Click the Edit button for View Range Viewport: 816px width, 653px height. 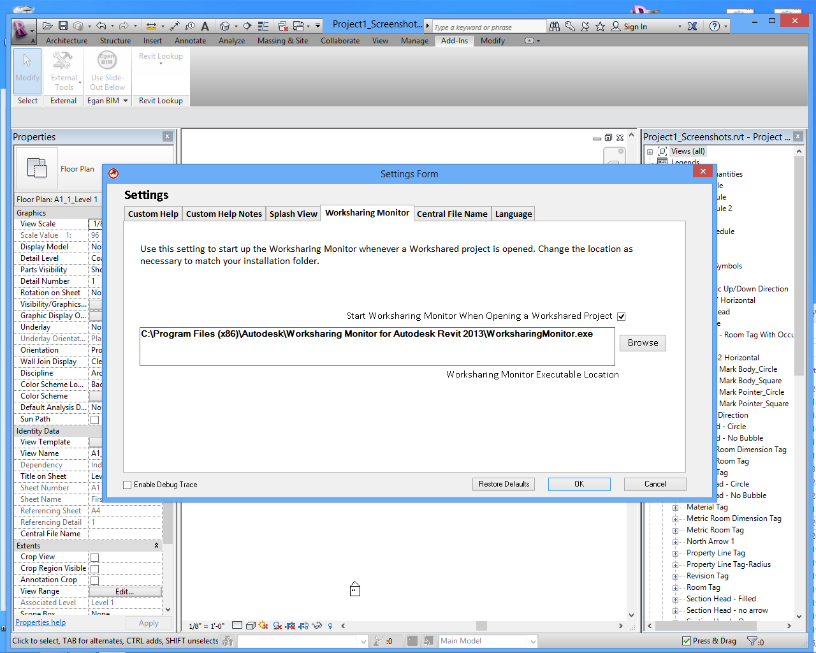click(x=125, y=592)
